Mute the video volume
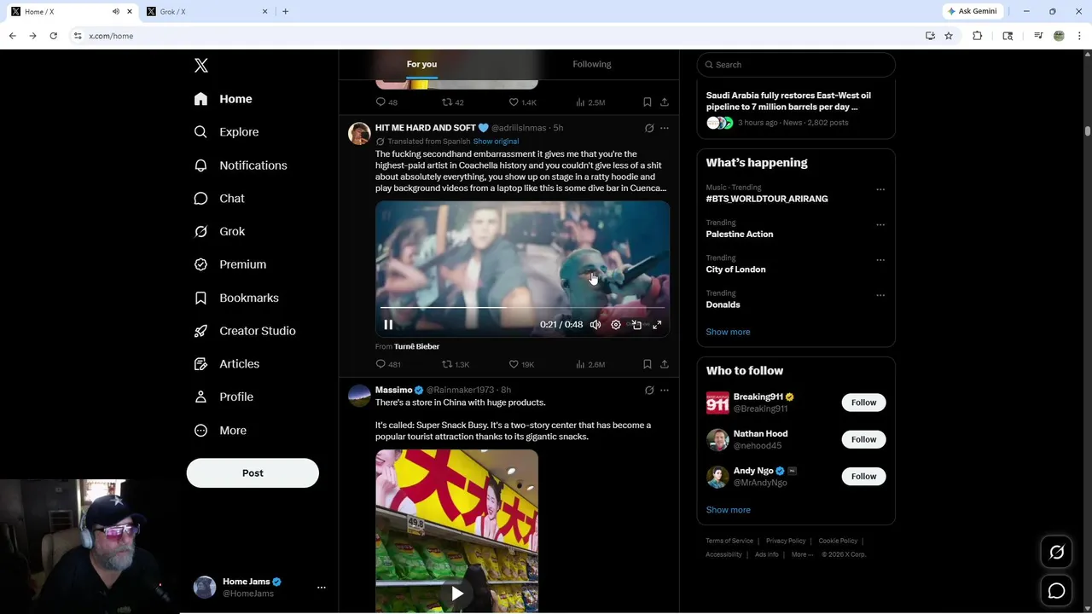Screen dimensions: 1092x614 point(595,325)
